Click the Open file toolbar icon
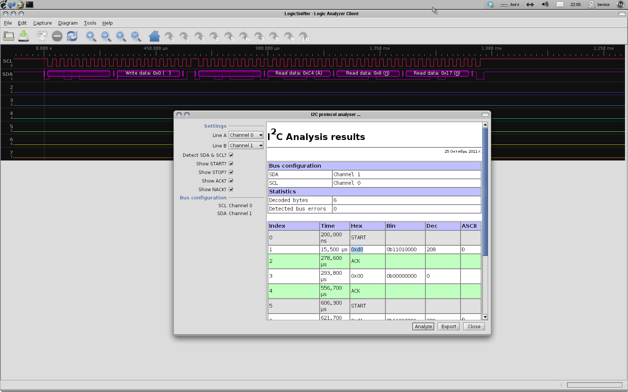This screenshot has width=628, height=392. click(x=9, y=36)
